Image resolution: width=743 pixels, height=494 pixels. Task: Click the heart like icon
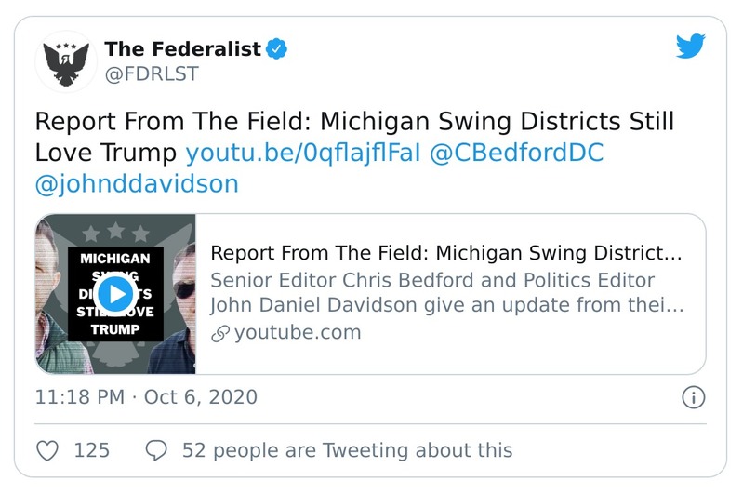tap(46, 450)
